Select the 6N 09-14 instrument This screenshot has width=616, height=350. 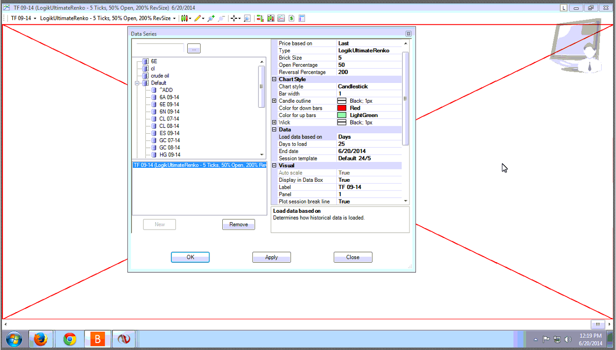tap(169, 112)
